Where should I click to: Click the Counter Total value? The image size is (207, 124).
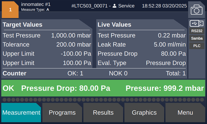click(x=176, y=73)
